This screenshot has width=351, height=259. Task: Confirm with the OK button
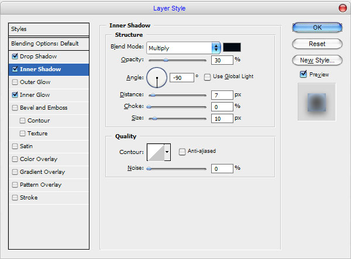click(317, 27)
